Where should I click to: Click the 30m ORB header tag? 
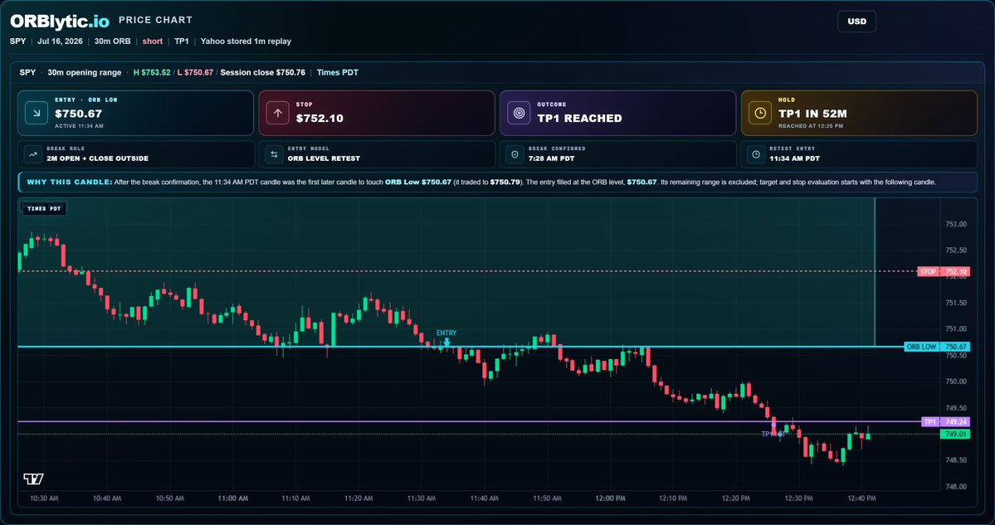click(x=112, y=41)
